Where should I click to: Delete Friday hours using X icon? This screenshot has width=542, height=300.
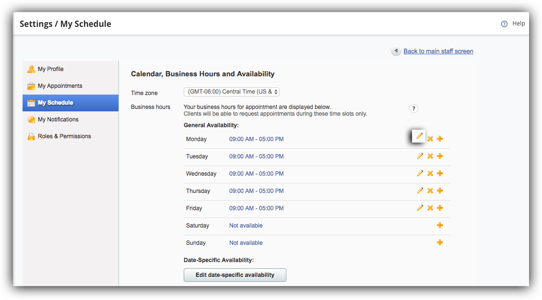point(430,208)
